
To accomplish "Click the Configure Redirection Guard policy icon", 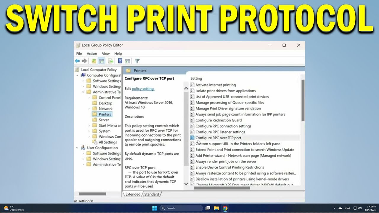I will click(192, 120).
